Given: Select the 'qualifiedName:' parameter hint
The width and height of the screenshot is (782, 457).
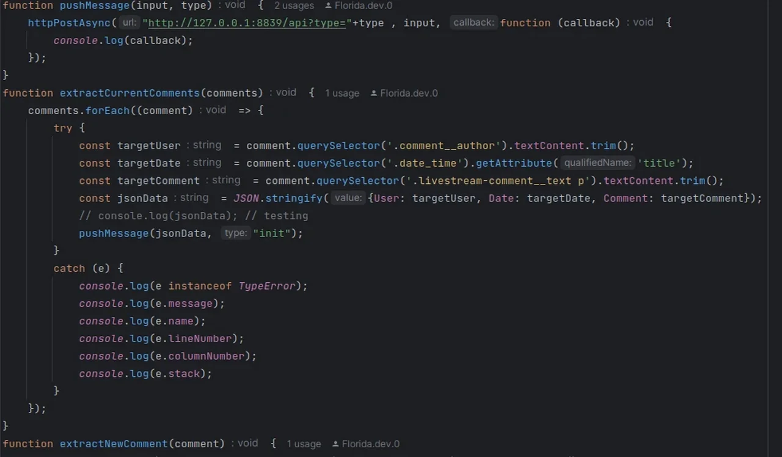Looking at the screenshot, I should [x=597, y=163].
